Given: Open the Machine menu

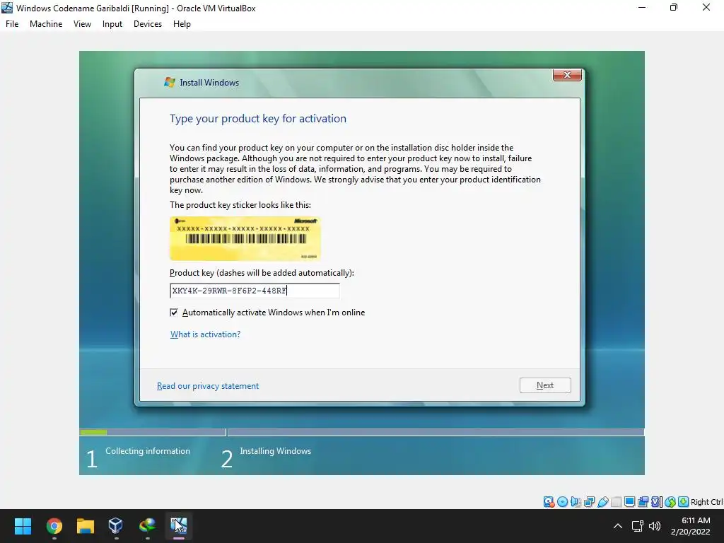Looking at the screenshot, I should (x=46, y=24).
